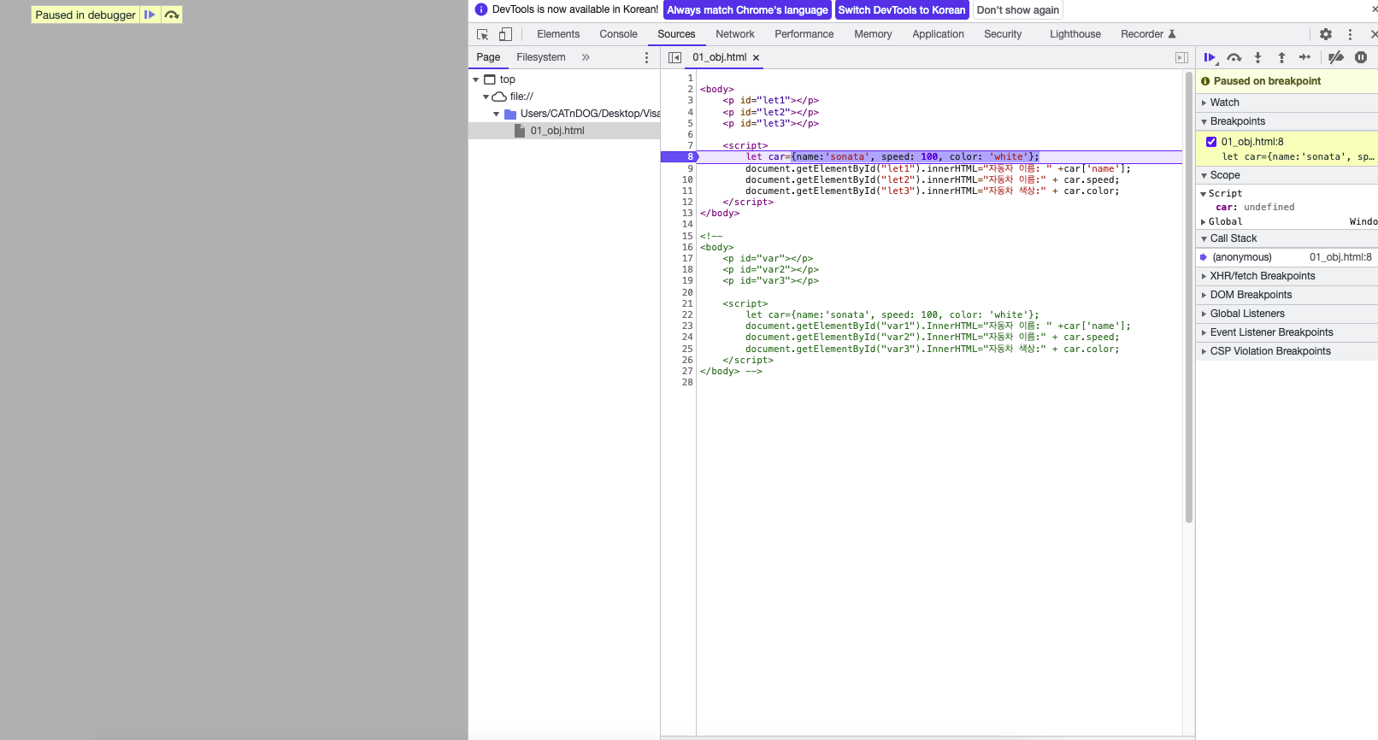Viewport: 1378px width, 740px height.
Task: Open the Memory tab
Action: coord(873,34)
